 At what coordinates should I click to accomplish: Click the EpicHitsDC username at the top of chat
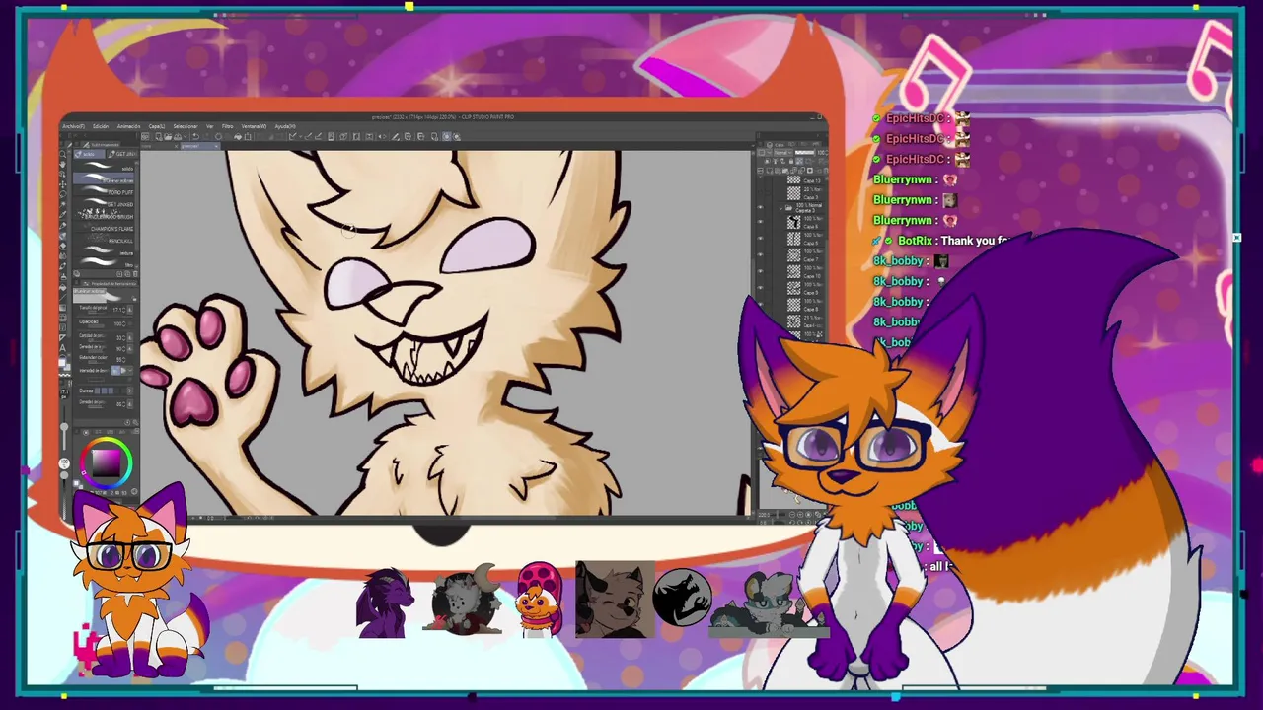(917, 118)
